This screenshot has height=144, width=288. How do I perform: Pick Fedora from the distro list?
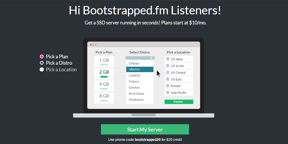[140, 82]
